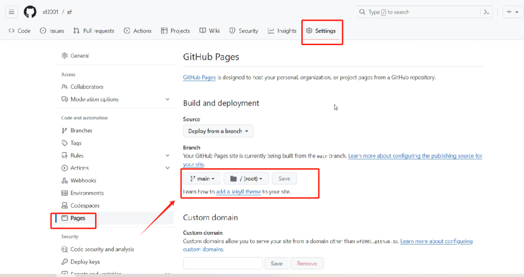Open the Deploy from a branch dropdown
524x277 pixels.
(218, 131)
